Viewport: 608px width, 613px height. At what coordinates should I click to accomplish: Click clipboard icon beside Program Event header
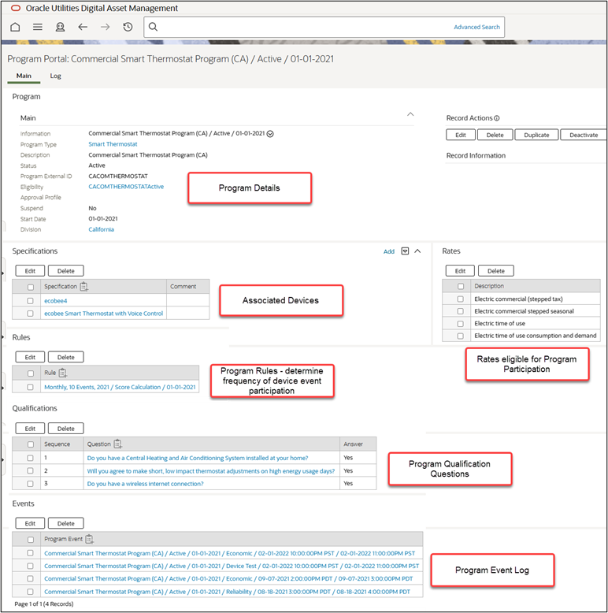(x=90, y=539)
